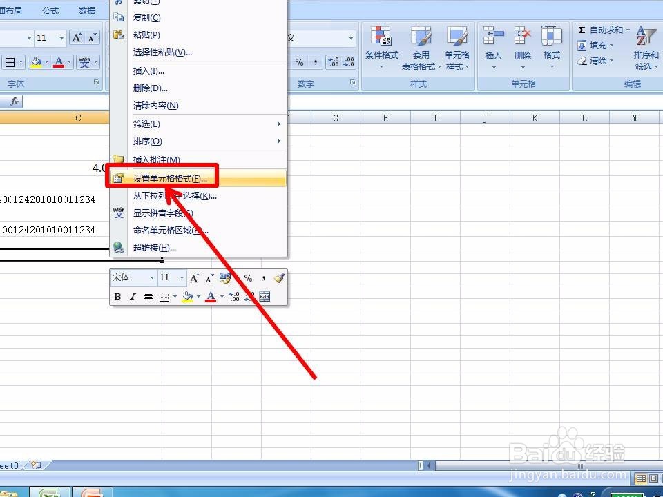Click insert new worksheet tab icon

37,465
